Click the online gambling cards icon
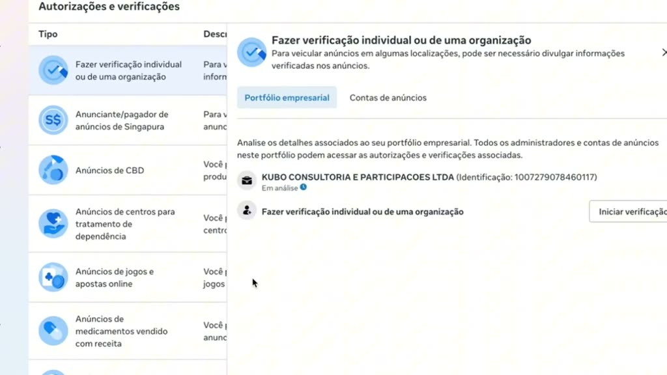Viewport: 667px width, 375px height. [x=53, y=277]
